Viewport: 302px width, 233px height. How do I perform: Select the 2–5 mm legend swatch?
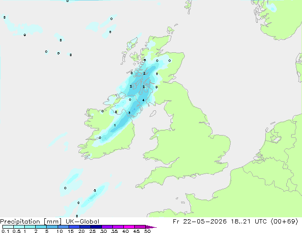pos(41,227)
